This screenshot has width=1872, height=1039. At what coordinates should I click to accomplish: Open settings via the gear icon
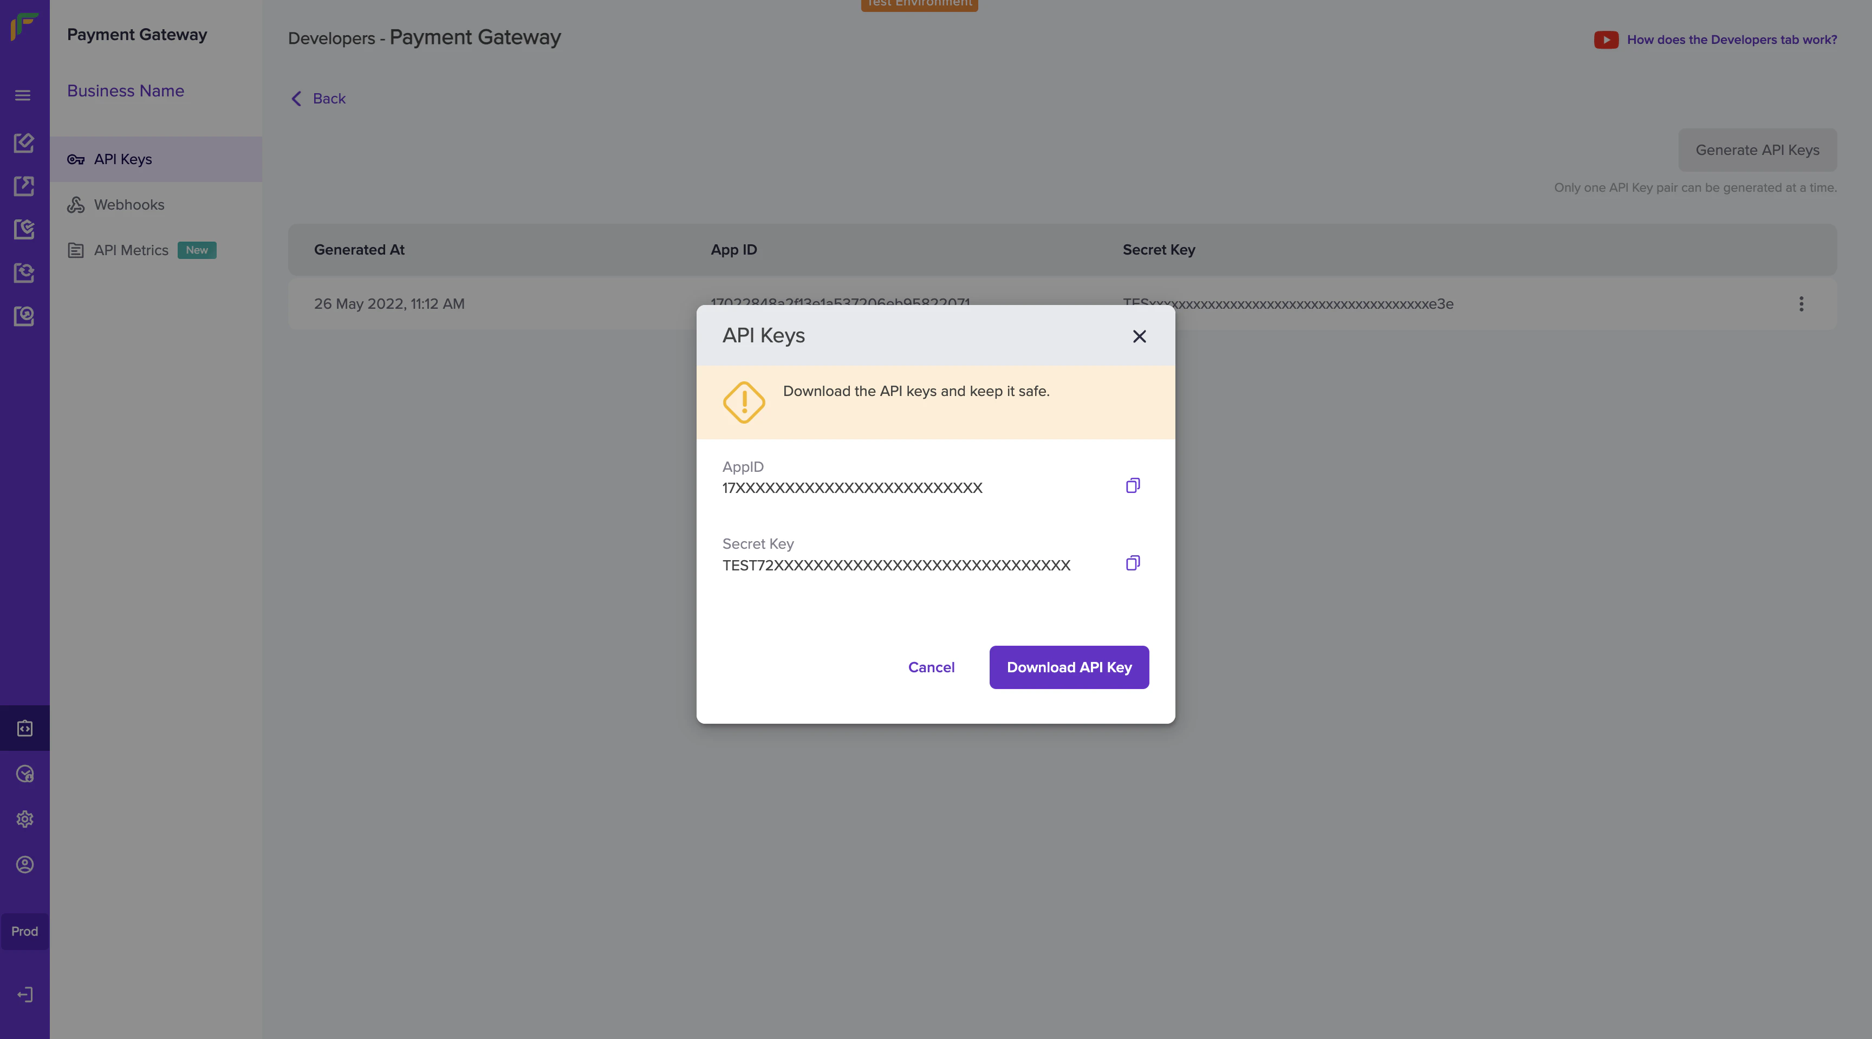(24, 819)
